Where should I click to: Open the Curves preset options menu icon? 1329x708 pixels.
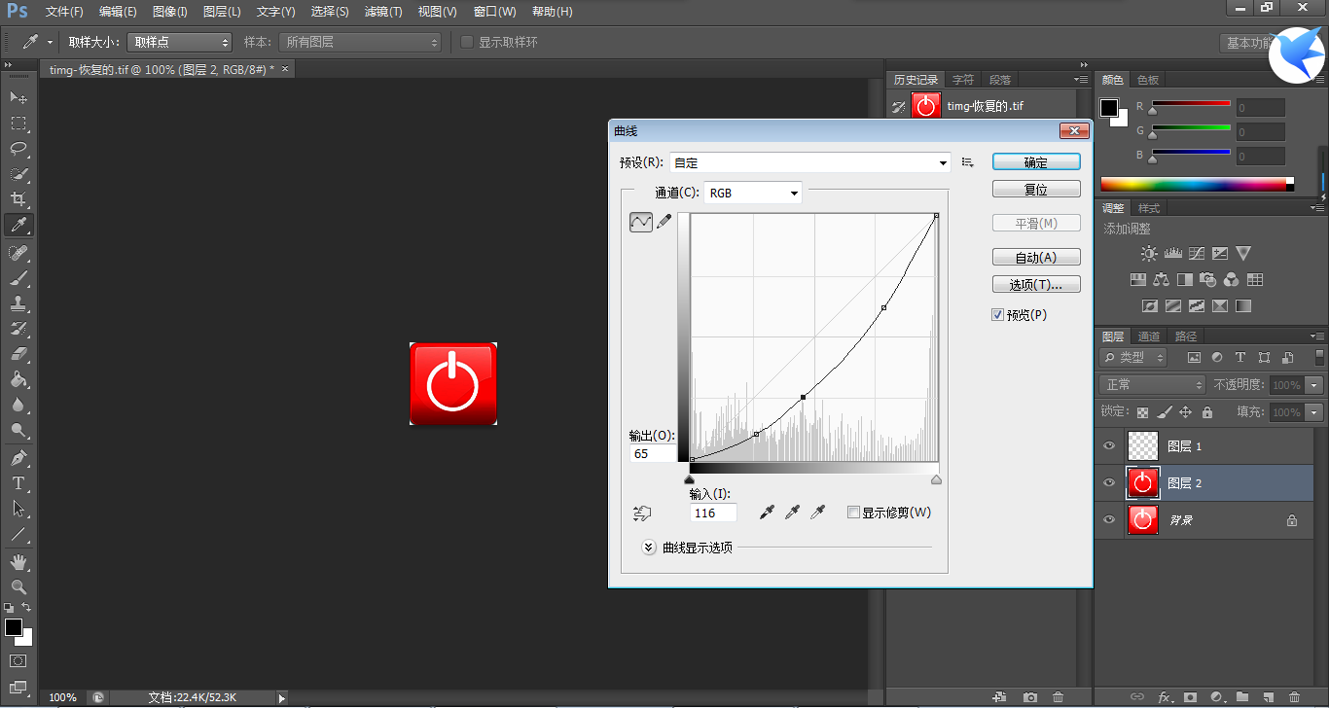(967, 162)
